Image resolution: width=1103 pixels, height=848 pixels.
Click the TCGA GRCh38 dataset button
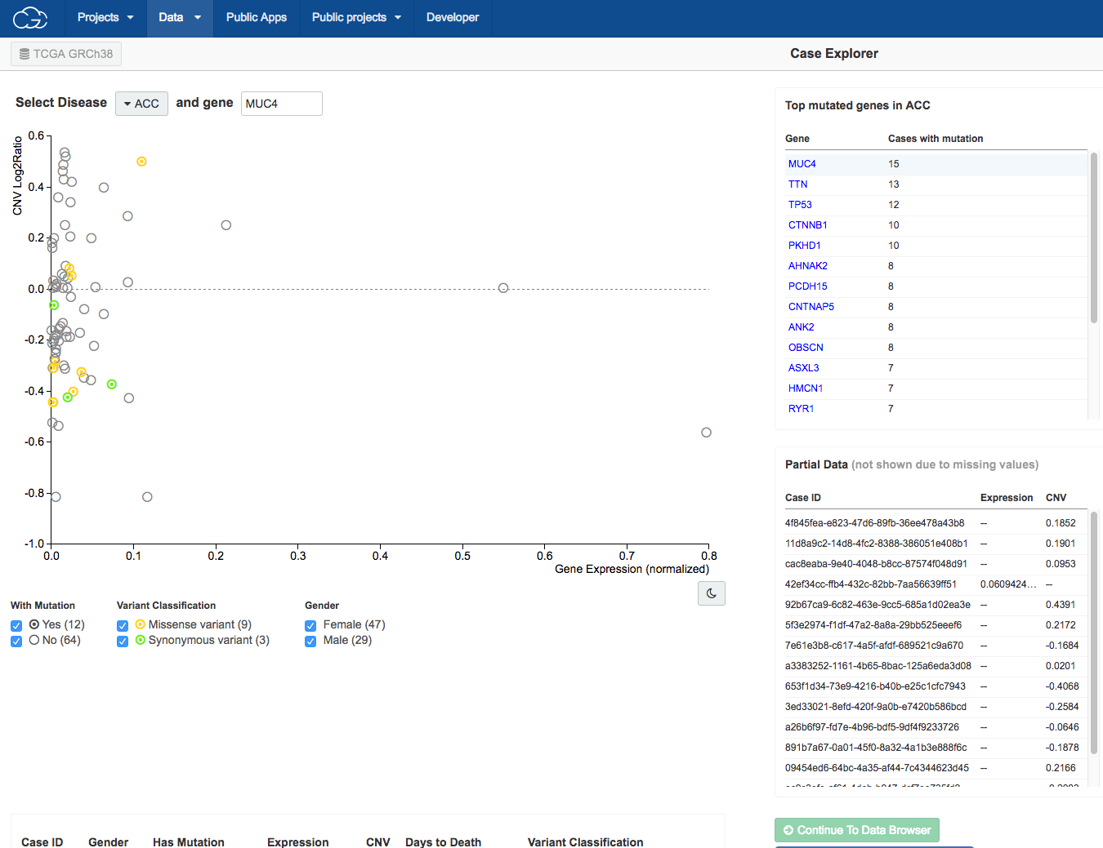click(x=66, y=54)
